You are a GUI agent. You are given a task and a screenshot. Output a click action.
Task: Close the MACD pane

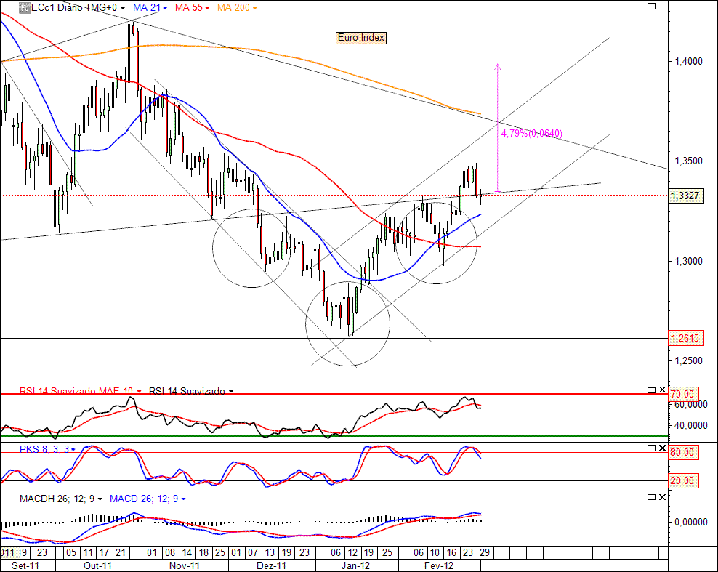[662, 497]
